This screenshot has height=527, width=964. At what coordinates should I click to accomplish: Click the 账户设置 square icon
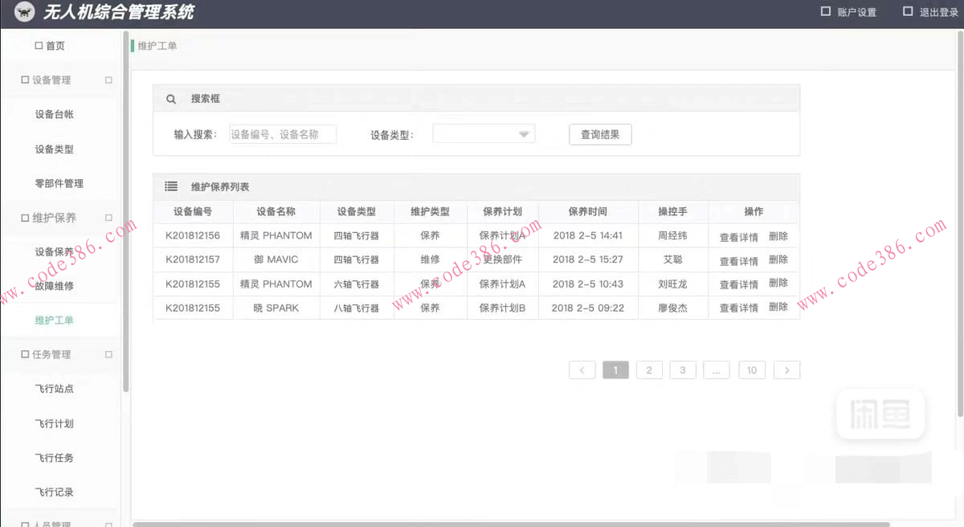point(825,12)
